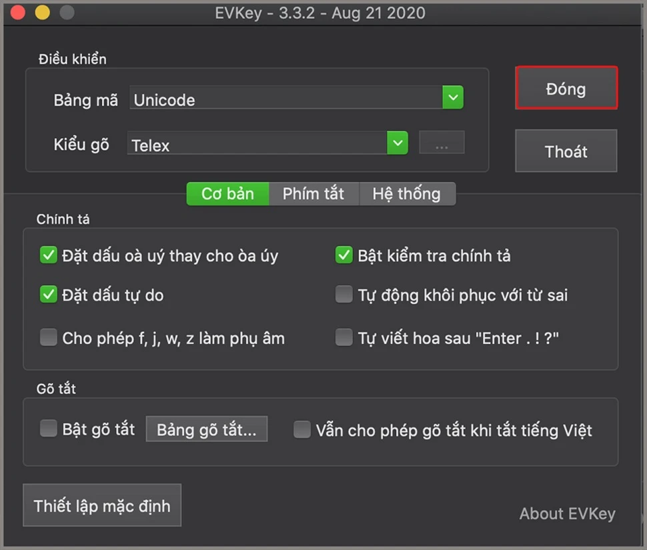
Task: Quit EVKey using the Thoát button
Action: [566, 151]
